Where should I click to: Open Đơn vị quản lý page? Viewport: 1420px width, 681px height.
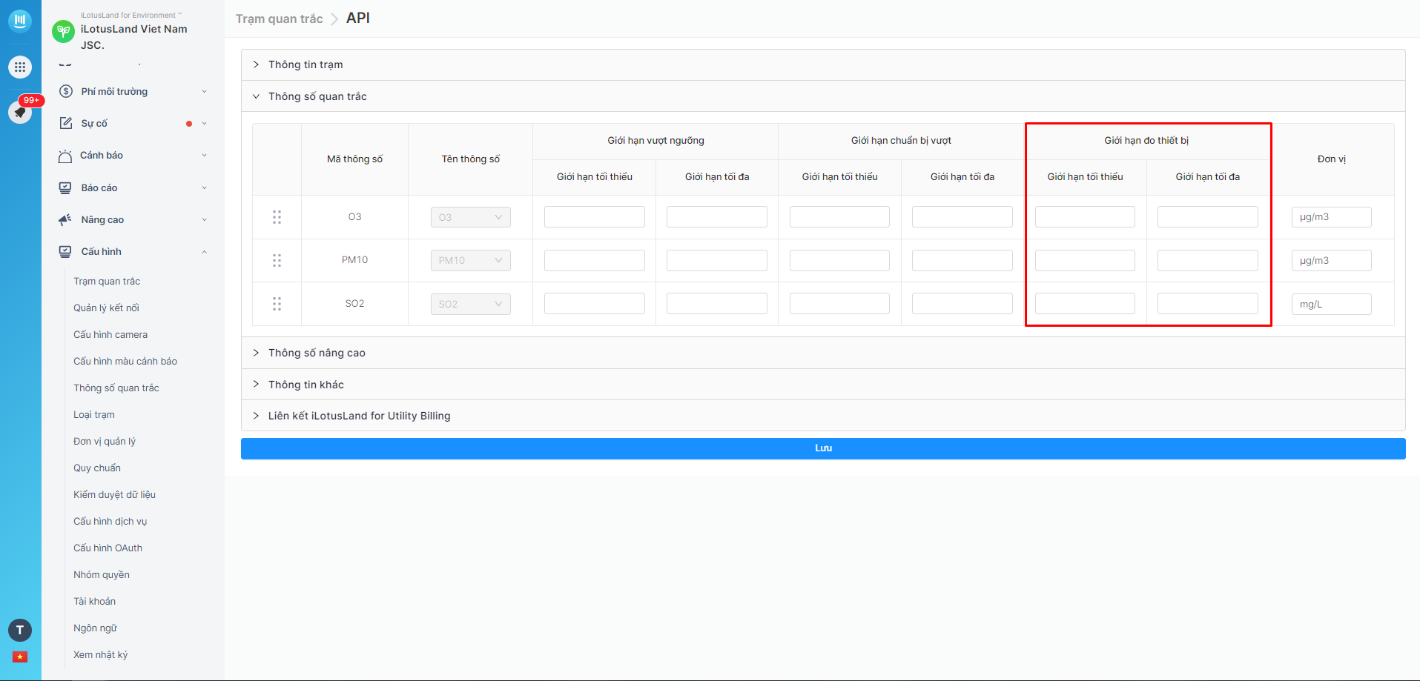(x=105, y=442)
